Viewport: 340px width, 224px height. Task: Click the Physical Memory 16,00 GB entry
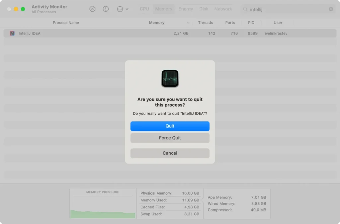(x=170, y=193)
